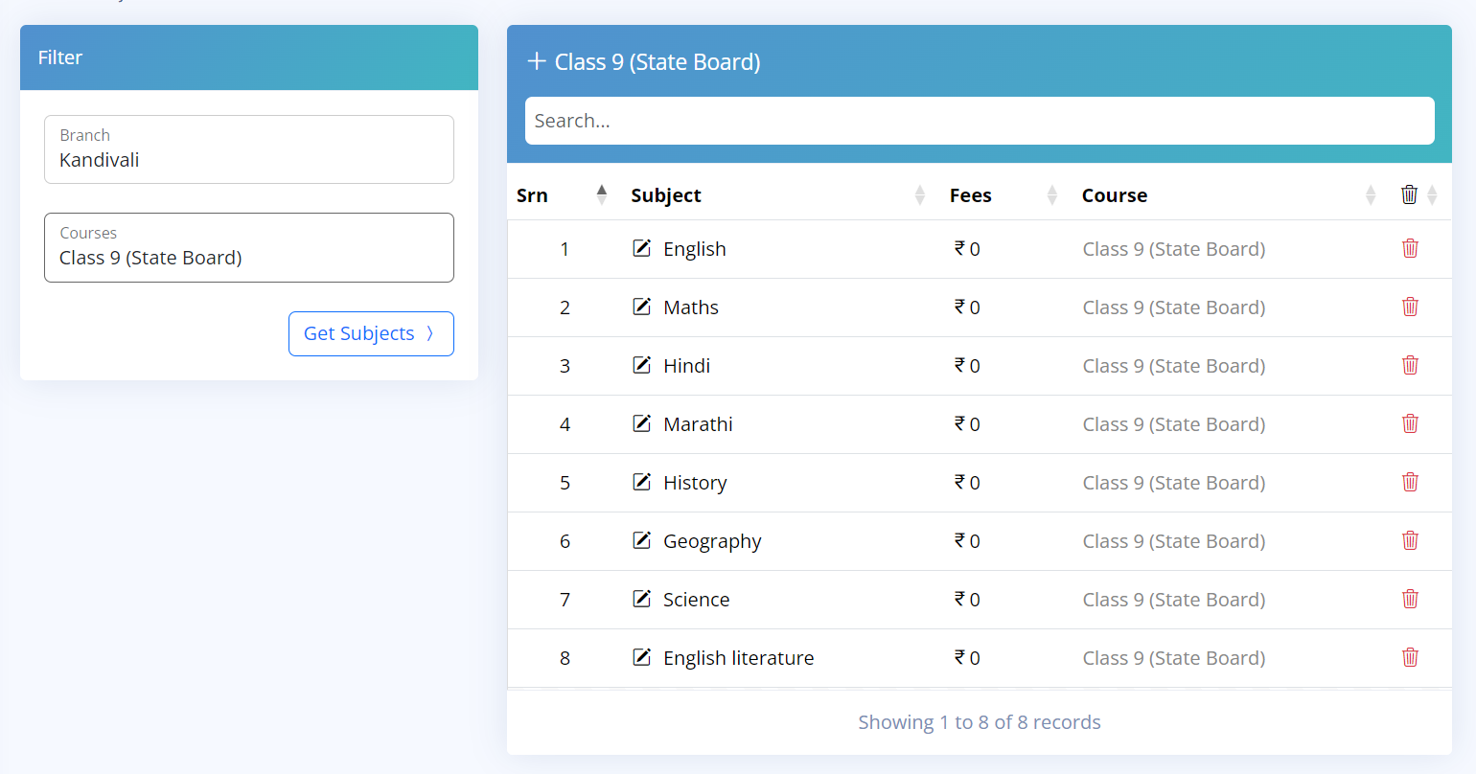This screenshot has width=1476, height=774.
Task: Open the Courses dropdown showing Class 9 (State Board)
Action: tap(249, 247)
